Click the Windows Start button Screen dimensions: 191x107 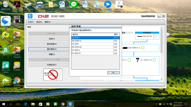point(3,104)
